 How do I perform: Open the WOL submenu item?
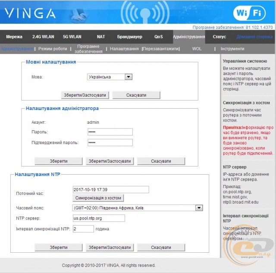(x=197, y=49)
